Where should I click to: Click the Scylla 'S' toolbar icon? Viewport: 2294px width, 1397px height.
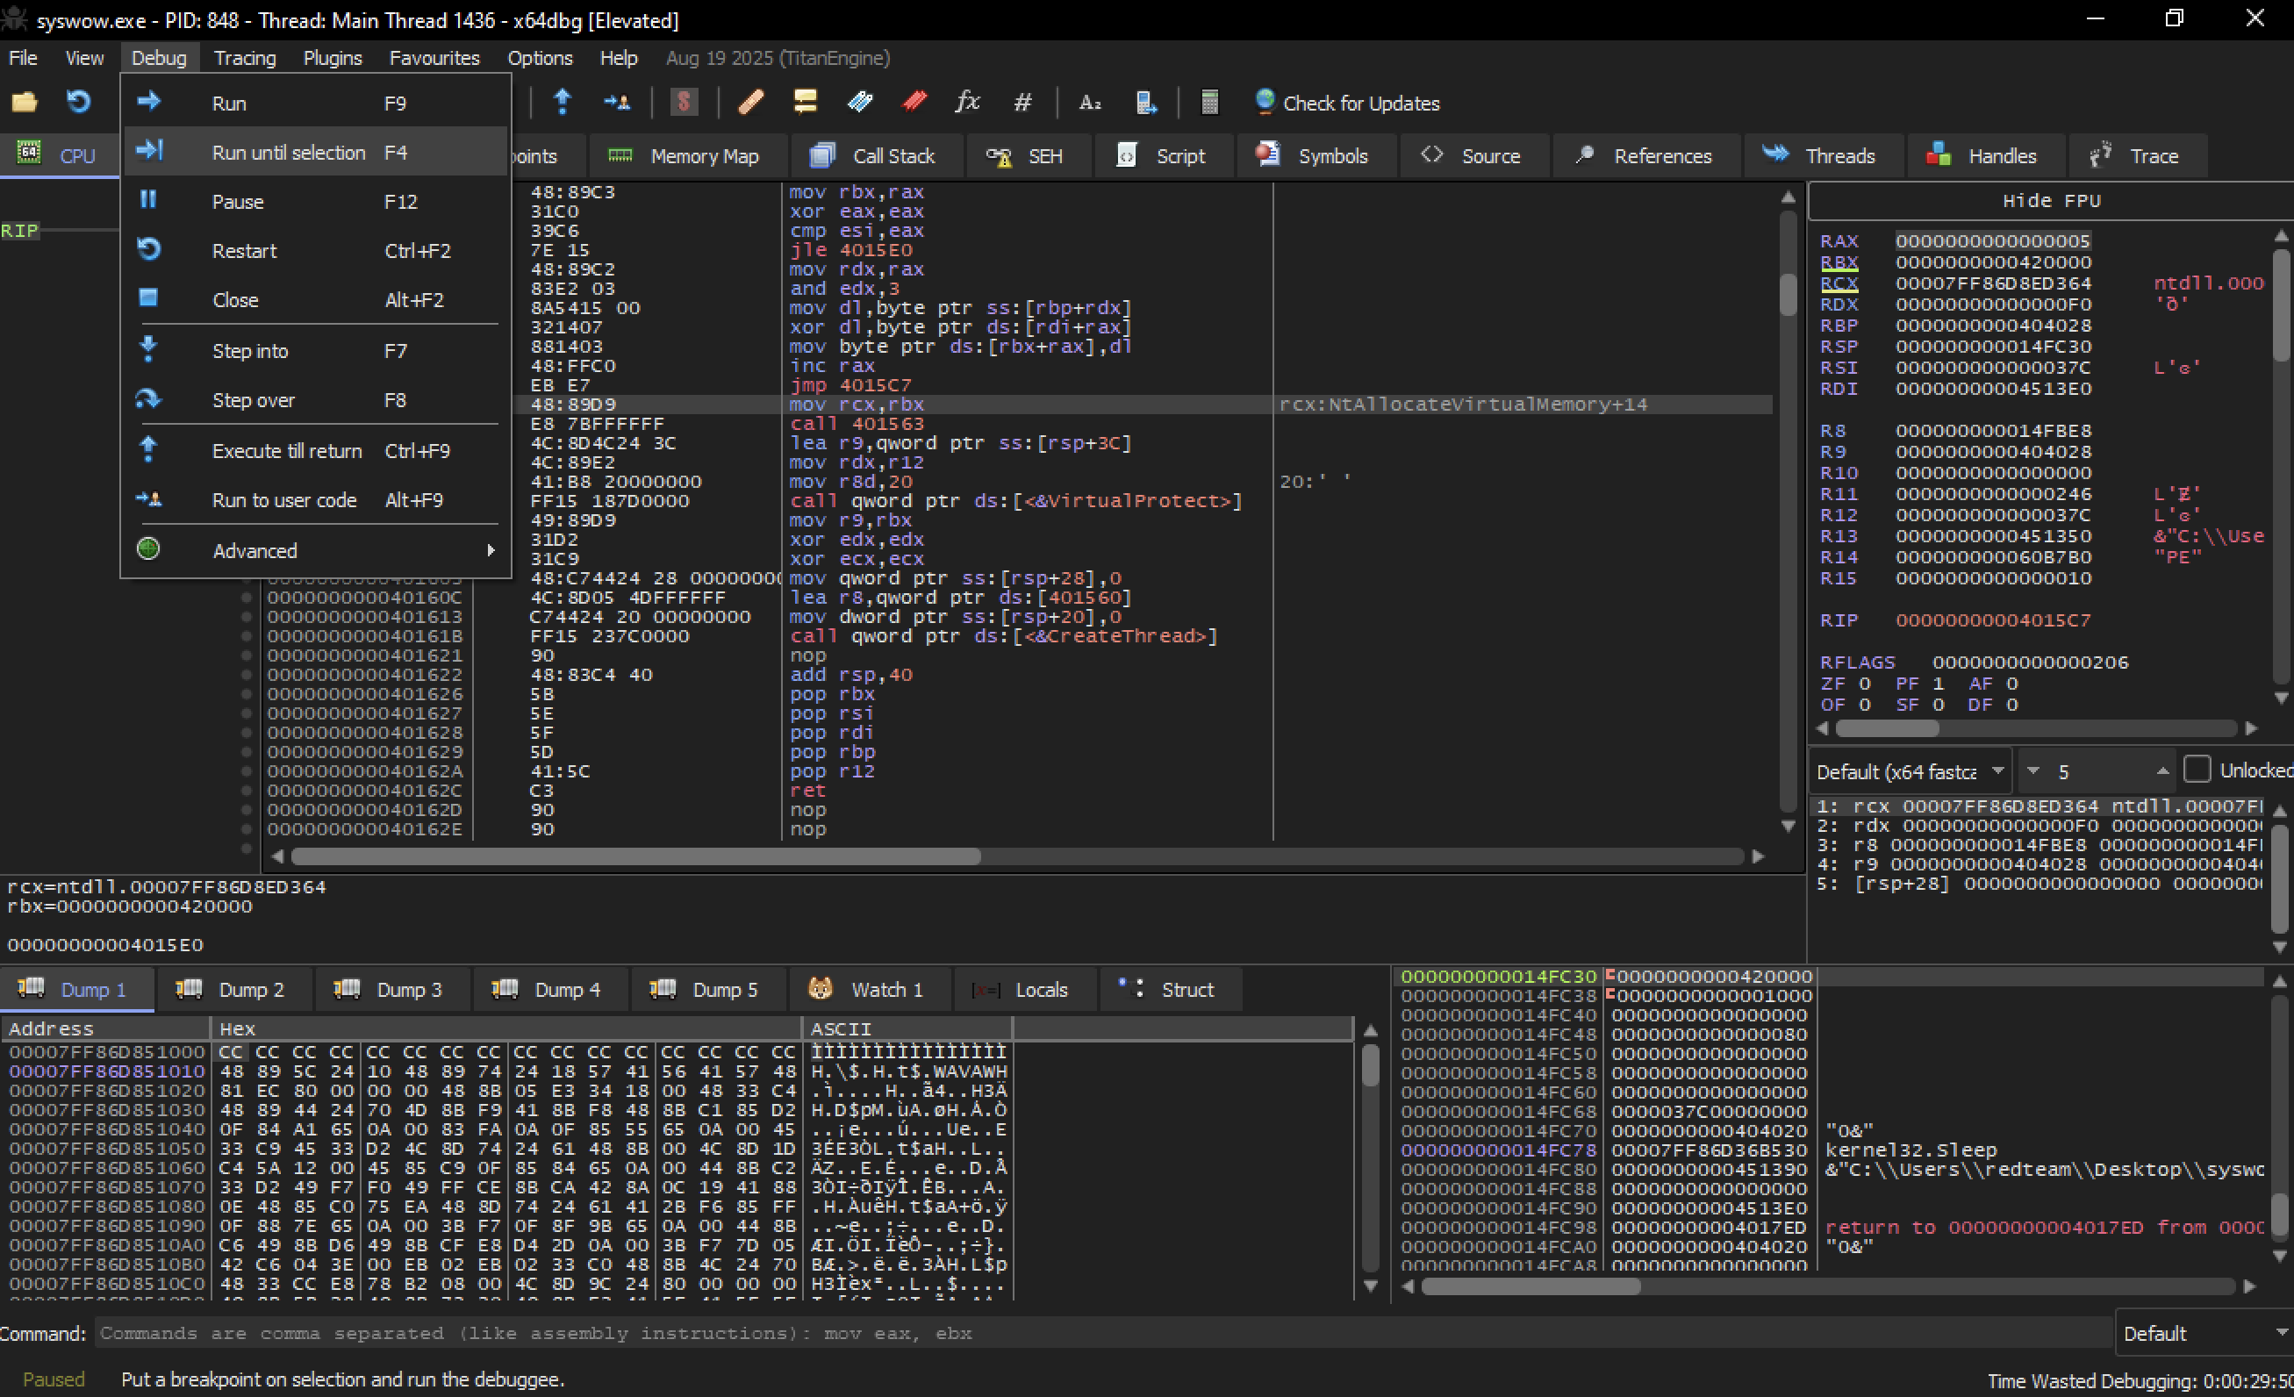[x=685, y=102]
